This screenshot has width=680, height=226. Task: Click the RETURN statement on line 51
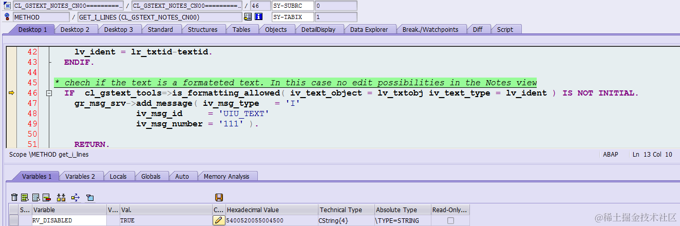tap(92, 144)
